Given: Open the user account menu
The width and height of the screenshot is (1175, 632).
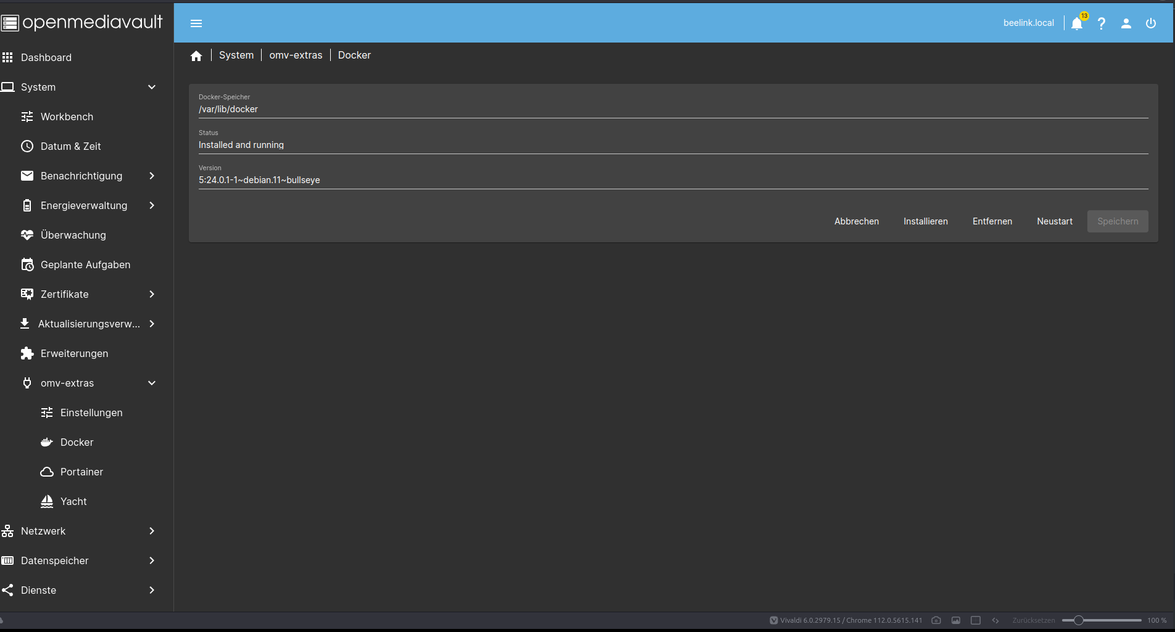Looking at the screenshot, I should pos(1126,23).
